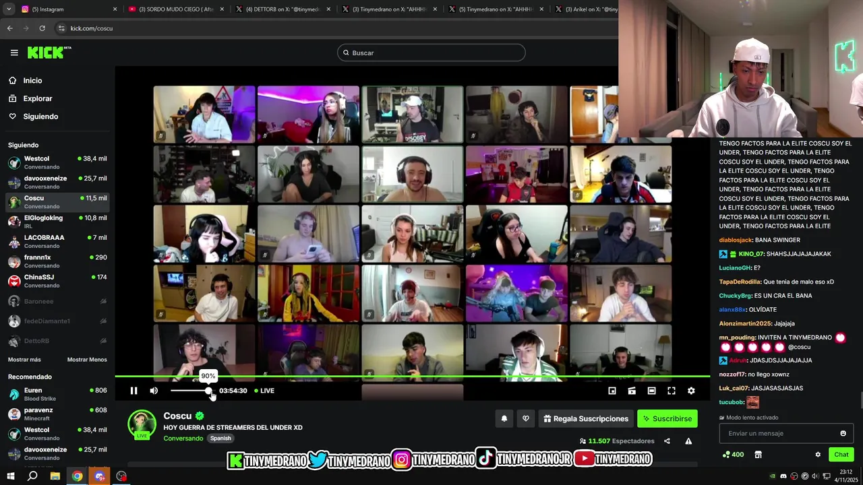Viewport: 863px width, 485px height.
Task: Open File Explorer from taskbar
Action: (x=55, y=476)
